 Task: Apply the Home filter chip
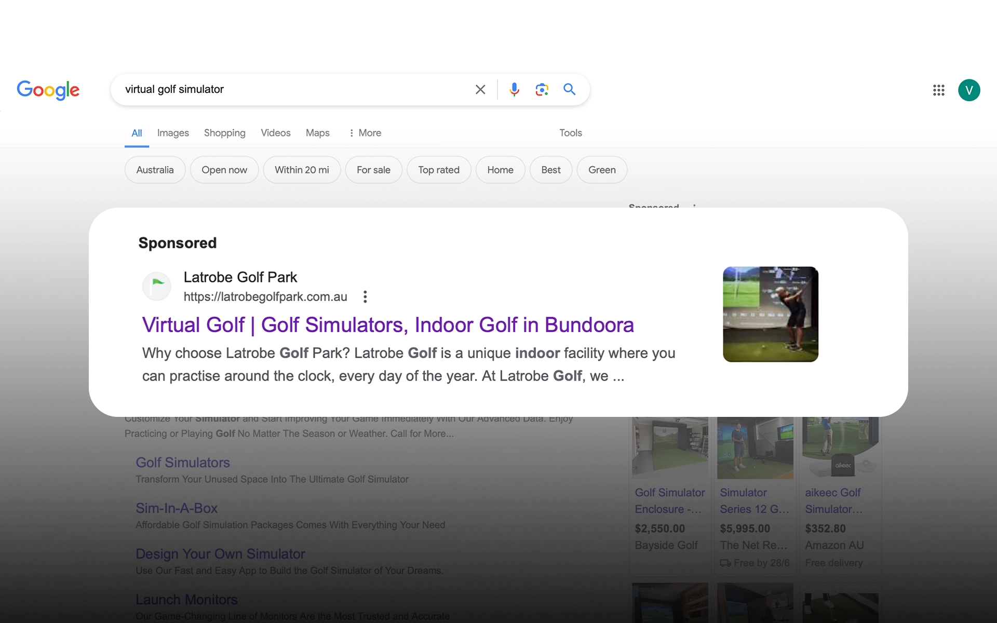(x=500, y=170)
